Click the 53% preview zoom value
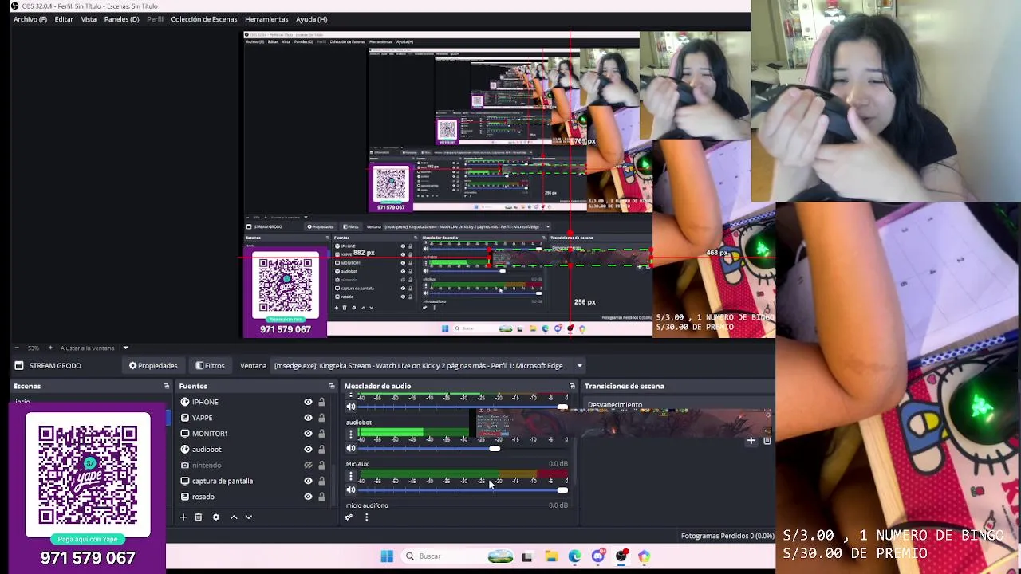 (34, 348)
